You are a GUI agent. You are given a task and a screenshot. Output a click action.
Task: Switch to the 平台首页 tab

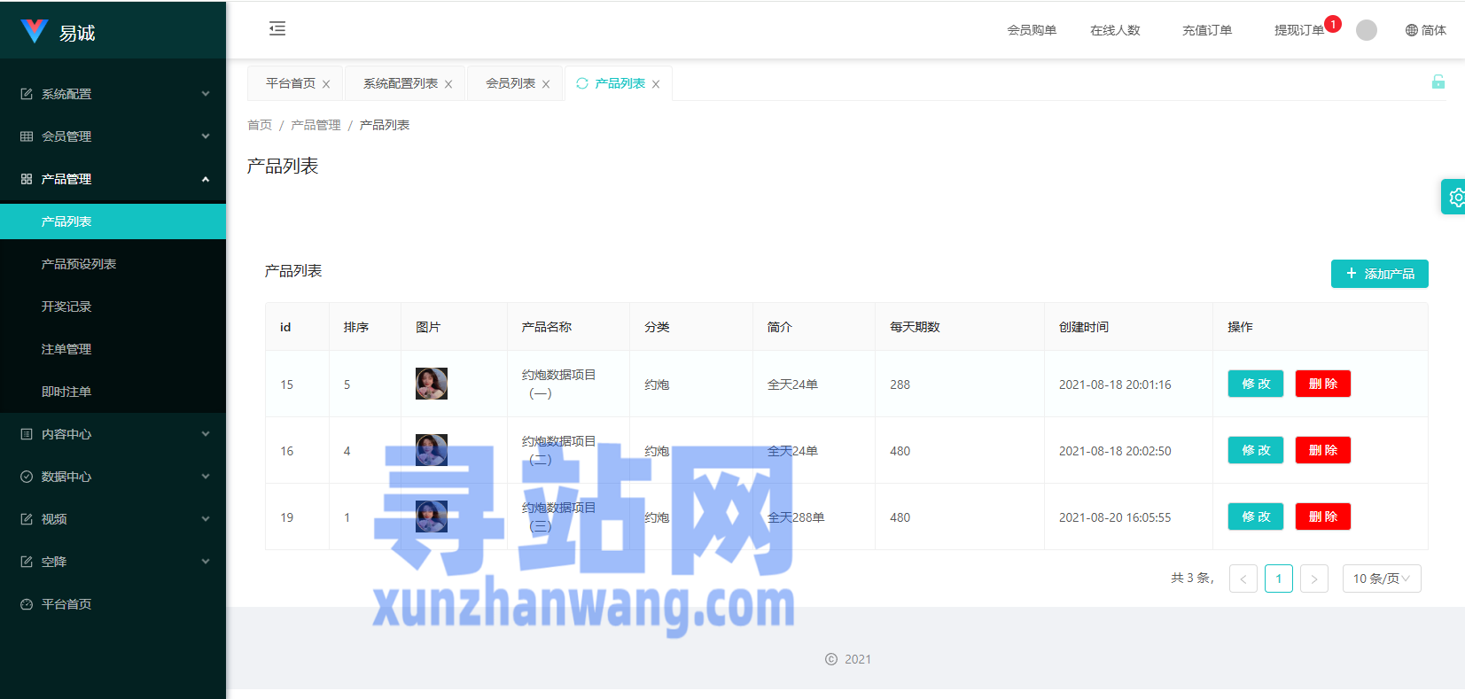point(291,83)
